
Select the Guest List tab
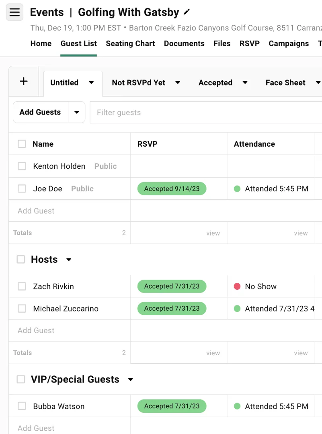(79, 43)
